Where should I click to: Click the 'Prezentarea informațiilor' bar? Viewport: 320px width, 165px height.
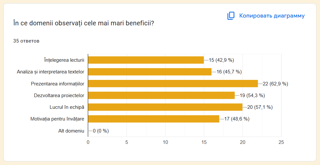click(173, 84)
